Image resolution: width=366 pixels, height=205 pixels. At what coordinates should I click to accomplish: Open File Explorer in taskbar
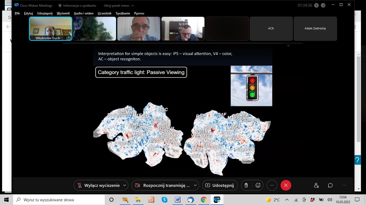[x=138, y=200]
